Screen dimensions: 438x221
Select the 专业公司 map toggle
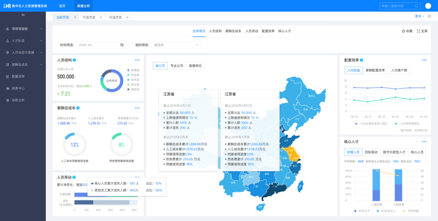pos(177,65)
